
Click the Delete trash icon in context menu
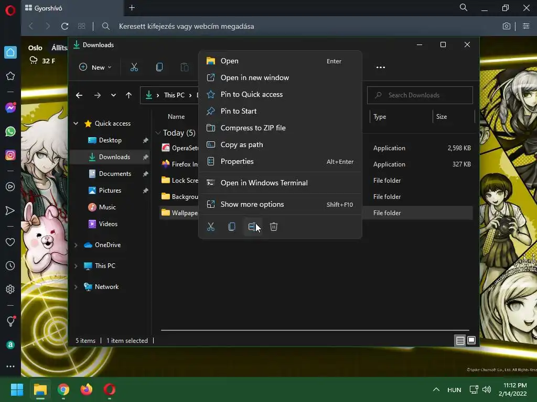coord(274,227)
